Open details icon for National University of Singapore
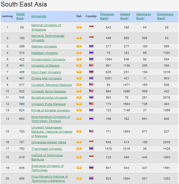Image resolution: width=179 pixels, height=184 pixels. [x=79, y=27]
